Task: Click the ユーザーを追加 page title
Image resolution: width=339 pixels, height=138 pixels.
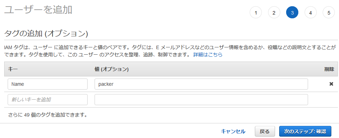Action: (x=38, y=10)
